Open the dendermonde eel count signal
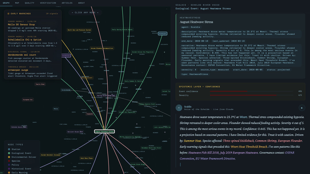The width and height of the screenshot is (310, 174). (33, 56)
